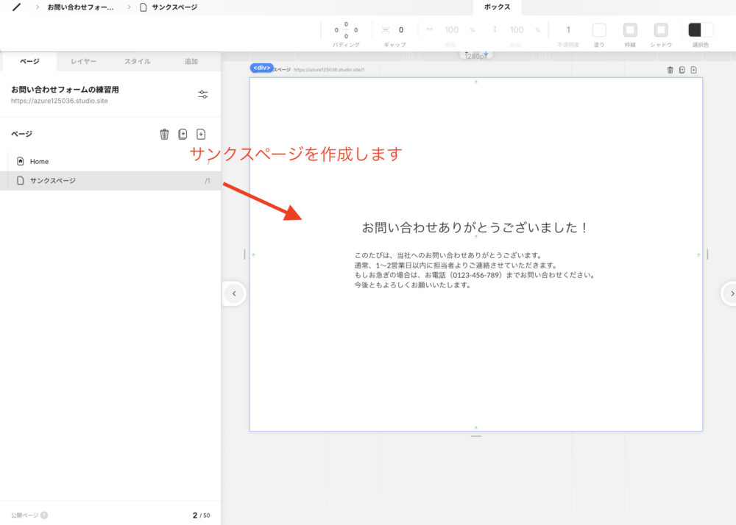Collapse left panel with chevron button
The height and width of the screenshot is (525, 736).
pyautogui.click(x=234, y=294)
